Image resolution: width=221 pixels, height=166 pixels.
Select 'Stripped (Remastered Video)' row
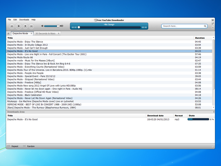[109, 79]
